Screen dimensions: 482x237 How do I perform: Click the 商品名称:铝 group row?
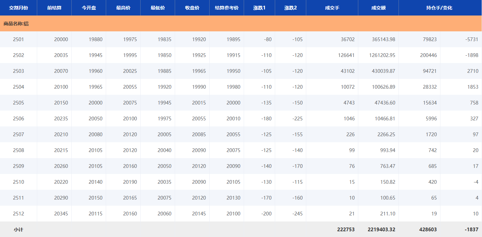16,24
